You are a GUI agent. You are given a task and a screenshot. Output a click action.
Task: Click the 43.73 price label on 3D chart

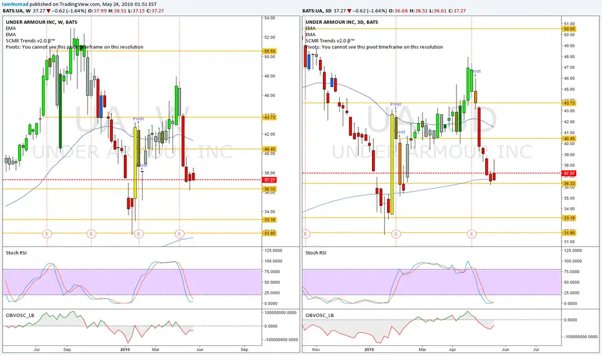[x=569, y=103]
